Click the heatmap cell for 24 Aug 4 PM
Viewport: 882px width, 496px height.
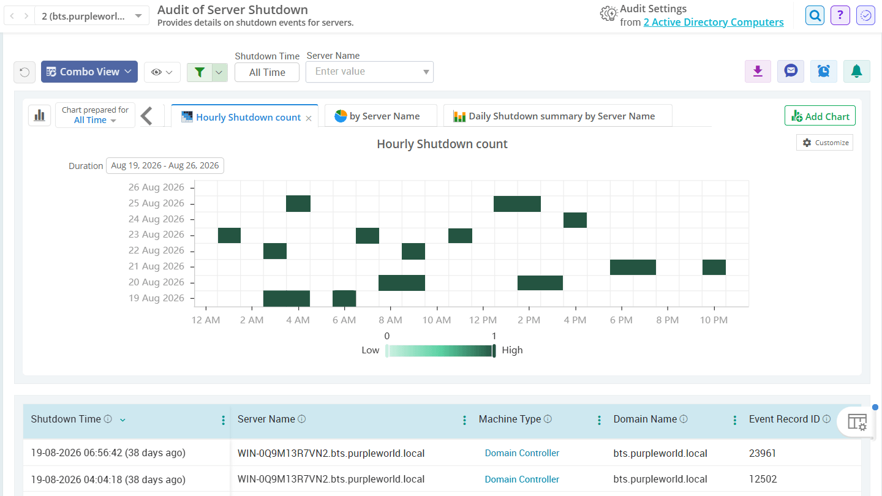coord(575,220)
